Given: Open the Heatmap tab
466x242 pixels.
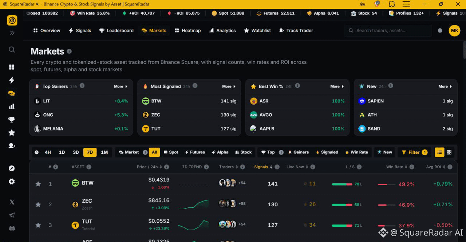Looking at the screenshot, I should pos(187,31).
